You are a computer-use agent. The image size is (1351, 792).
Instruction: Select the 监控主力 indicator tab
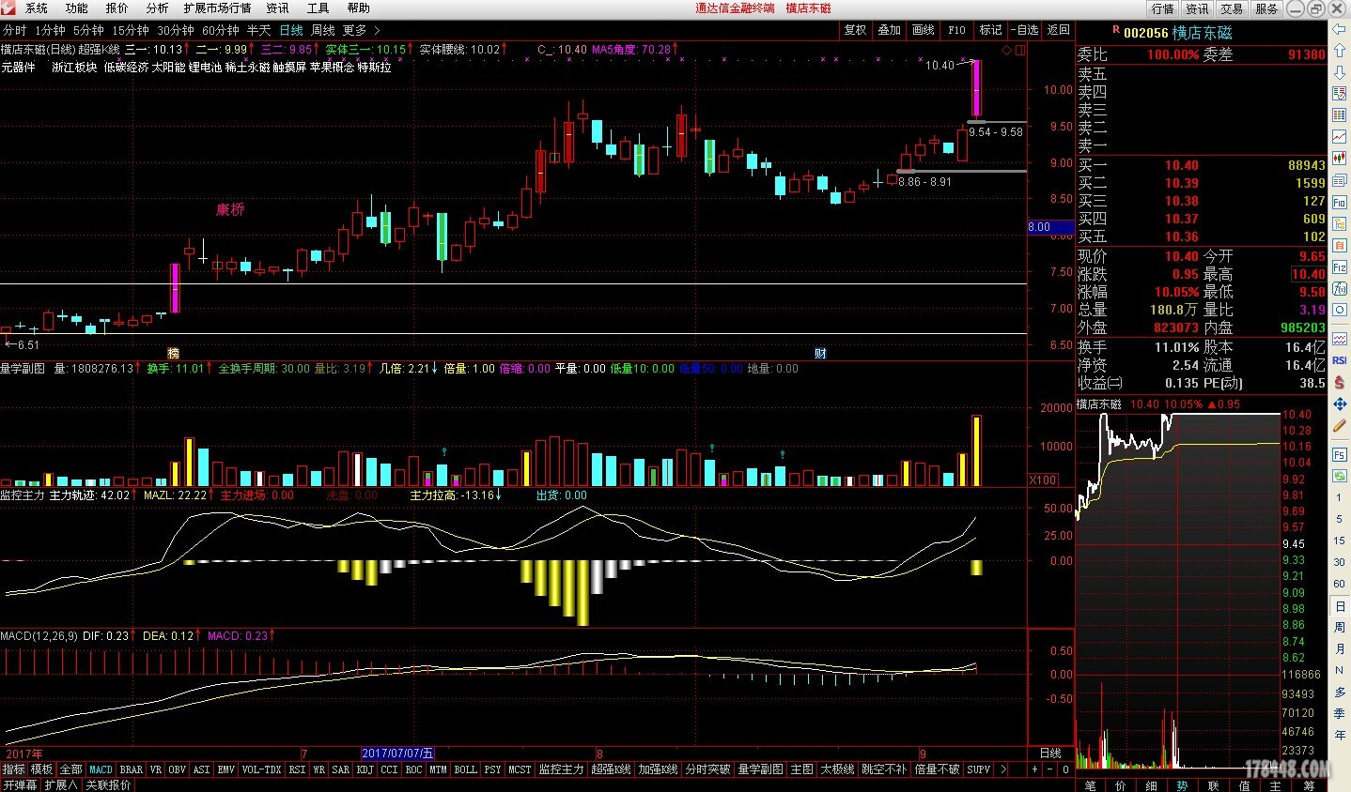tap(562, 769)
